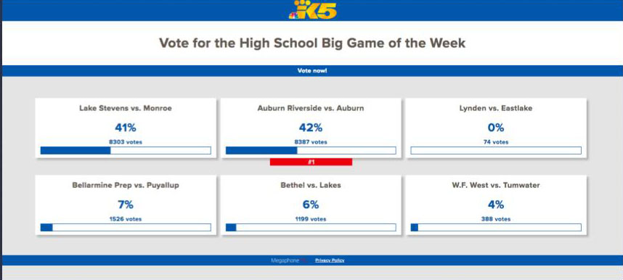The image size is (623, 280).
Task: Select the Lake Stevens vs. Monroe card
Action: [126, 128]
